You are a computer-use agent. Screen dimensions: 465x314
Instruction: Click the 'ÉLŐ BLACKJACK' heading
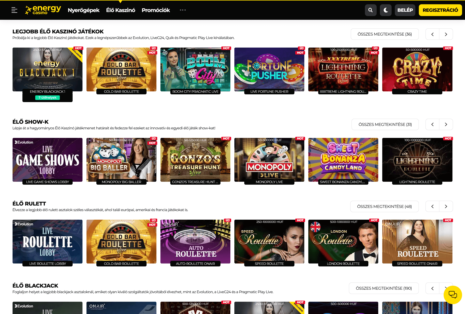tap(35, 286)
